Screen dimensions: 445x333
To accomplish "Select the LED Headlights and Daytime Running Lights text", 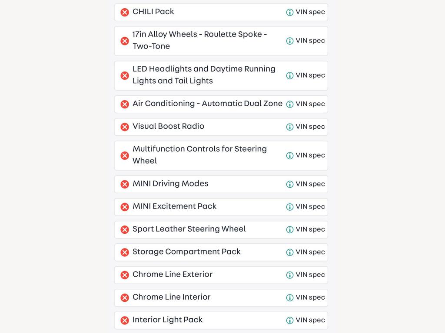I will [x=204, y=75].
